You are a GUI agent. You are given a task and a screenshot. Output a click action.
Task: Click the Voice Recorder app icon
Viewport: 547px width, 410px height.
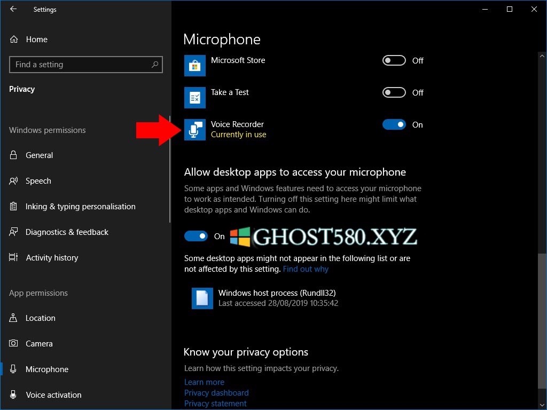pyautogui.click(x=194, y=129)
